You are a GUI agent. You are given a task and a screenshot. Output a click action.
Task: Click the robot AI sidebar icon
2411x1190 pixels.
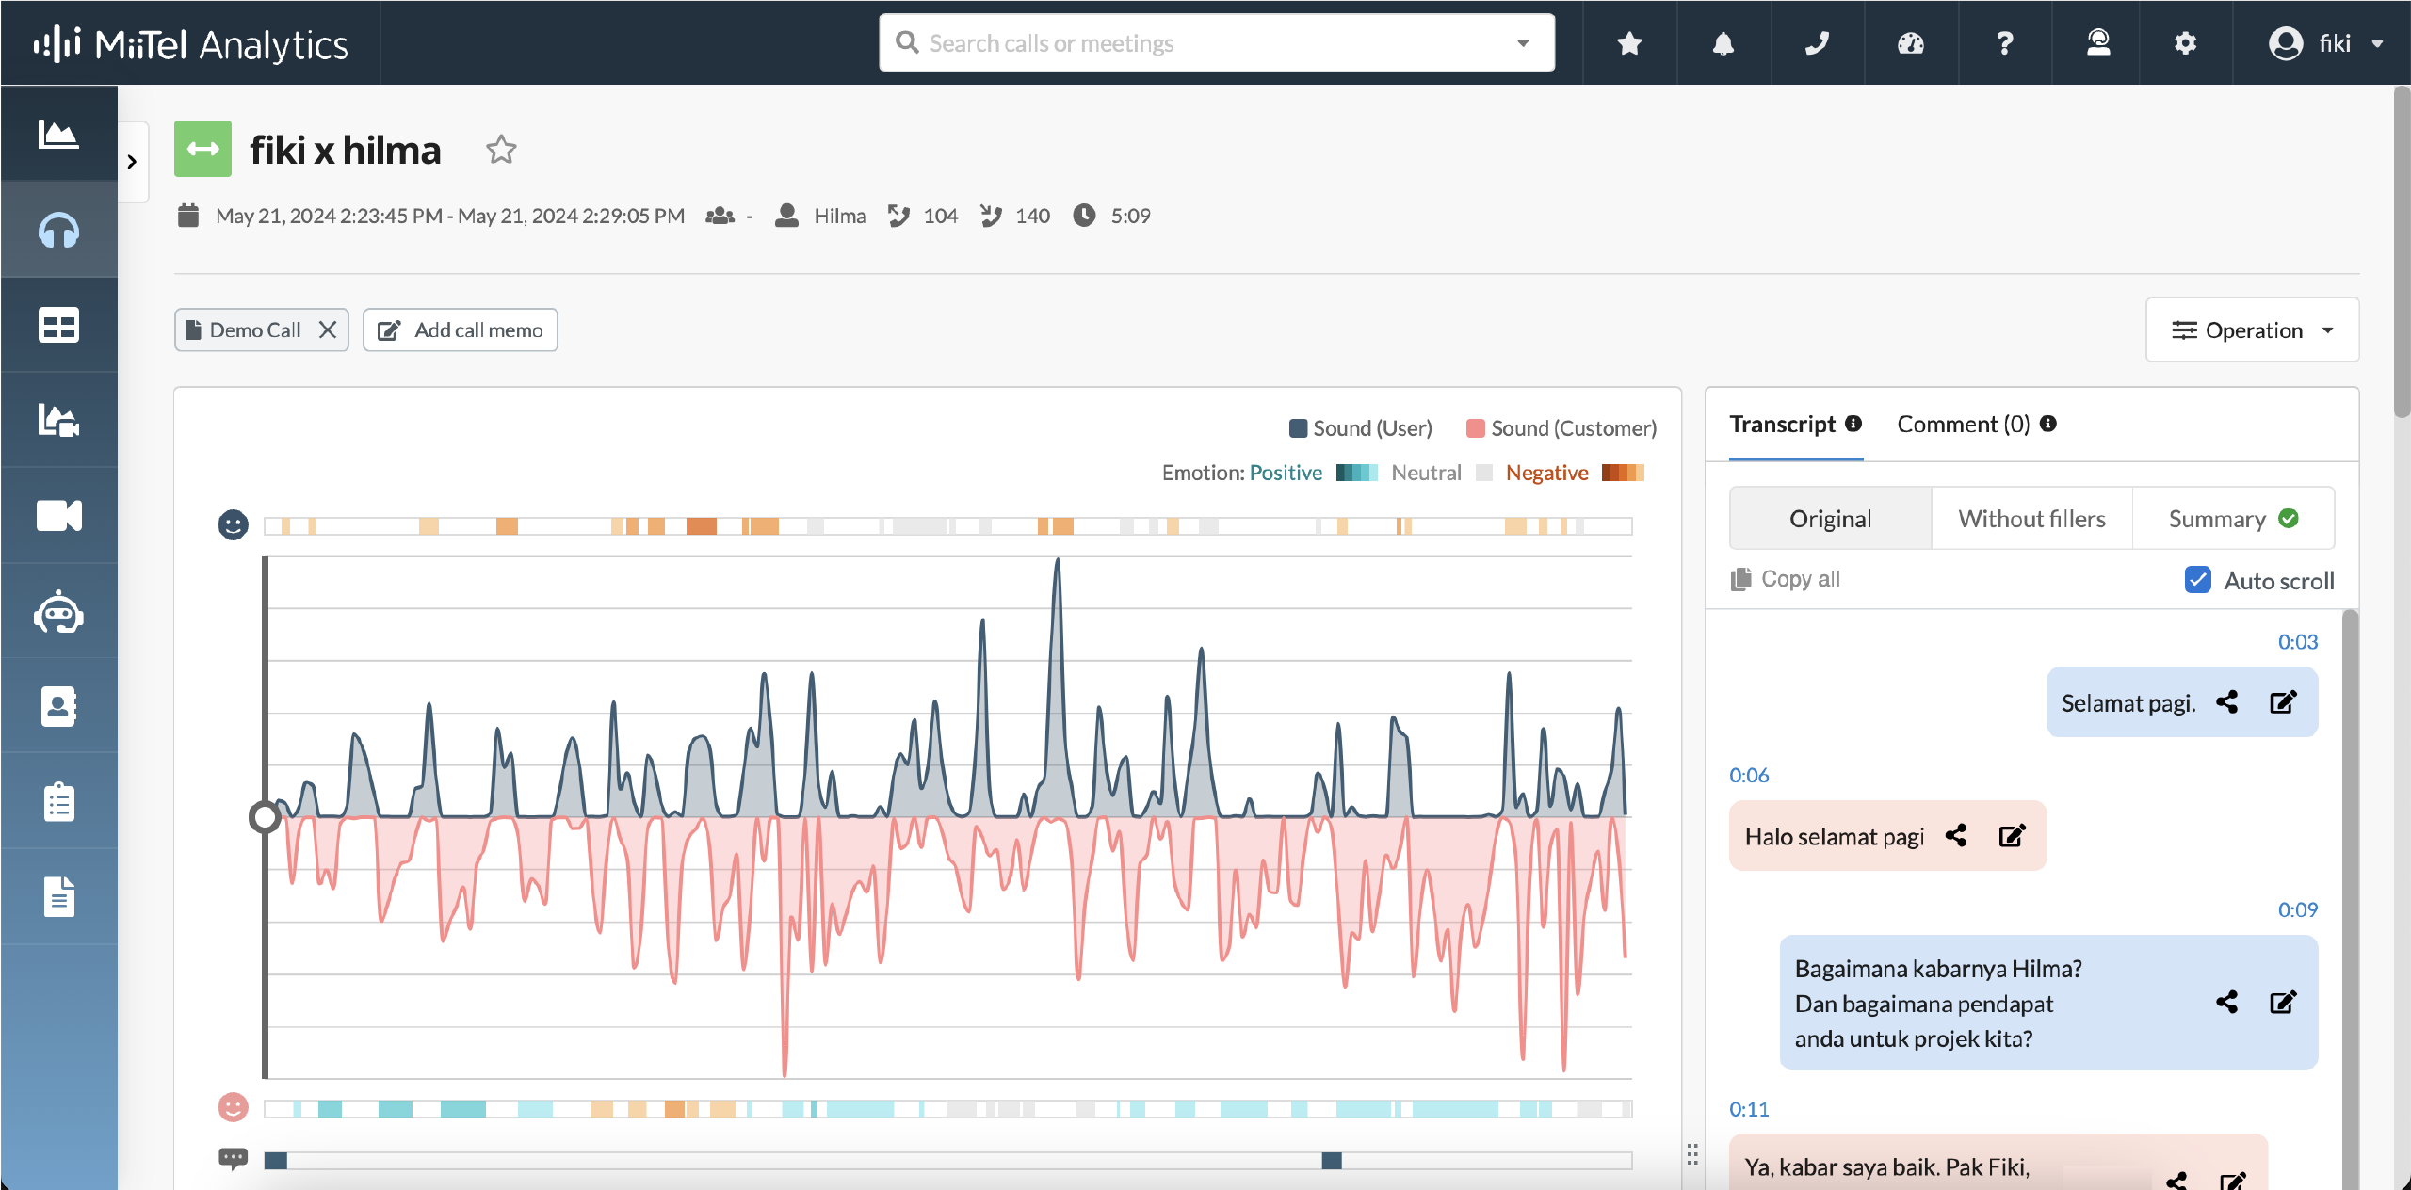pyautogui.click(x=58, y=612)
